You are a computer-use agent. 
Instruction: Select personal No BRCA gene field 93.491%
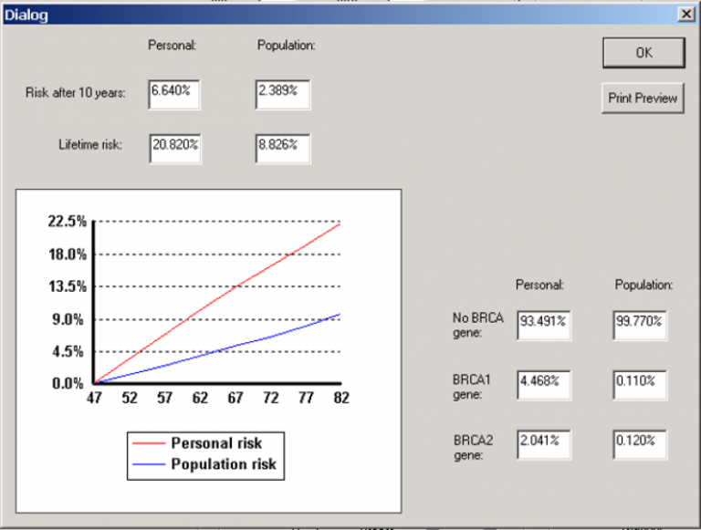[544, 326]
